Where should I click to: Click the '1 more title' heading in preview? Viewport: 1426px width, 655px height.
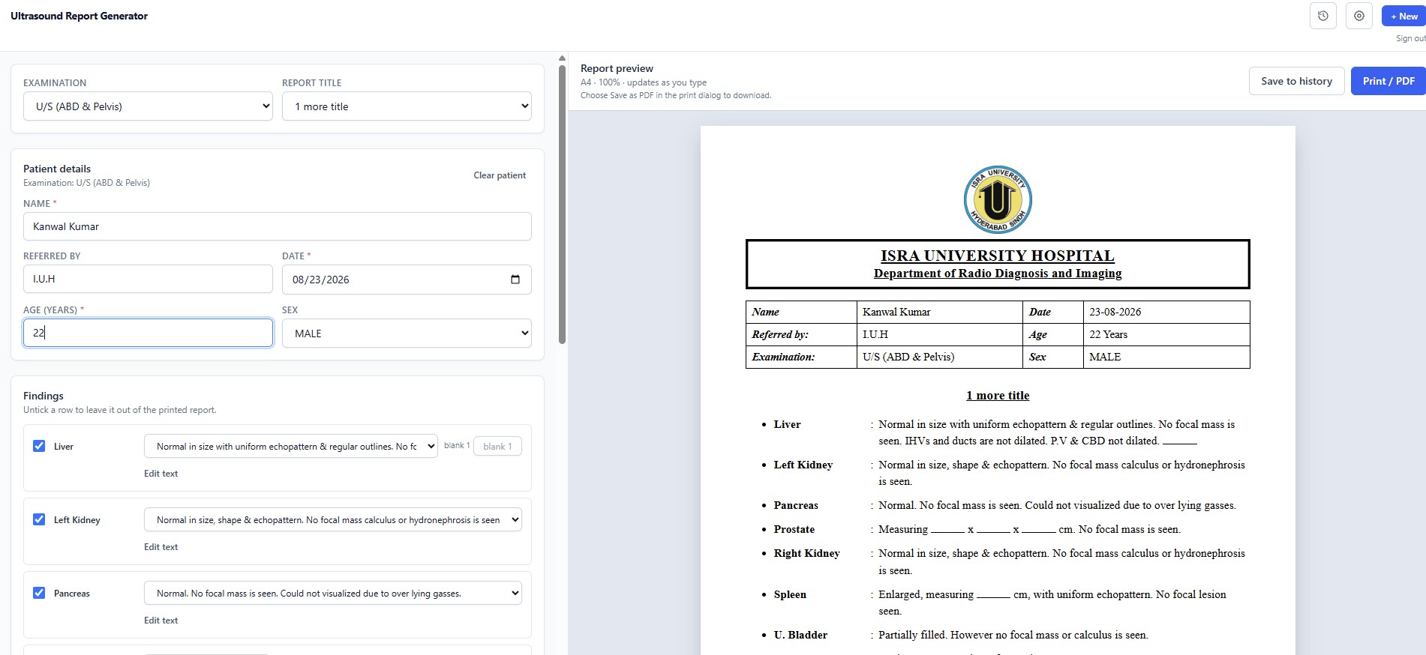tap(998, 396)
